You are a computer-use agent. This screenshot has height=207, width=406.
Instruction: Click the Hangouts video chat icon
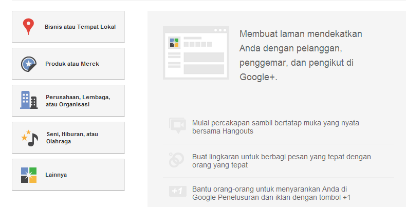tap(177, 126)
